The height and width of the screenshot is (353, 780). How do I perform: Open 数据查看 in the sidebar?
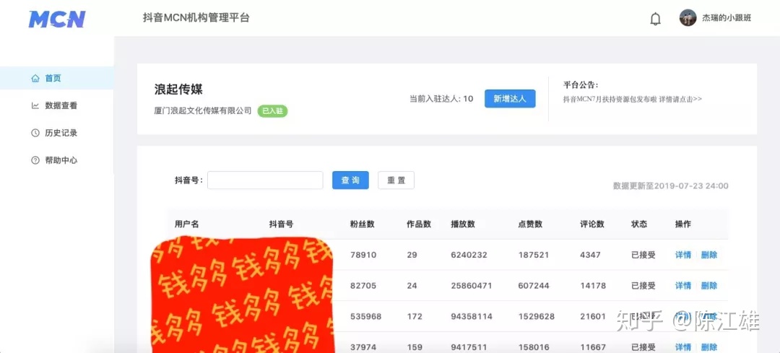(x=57, y=105)
